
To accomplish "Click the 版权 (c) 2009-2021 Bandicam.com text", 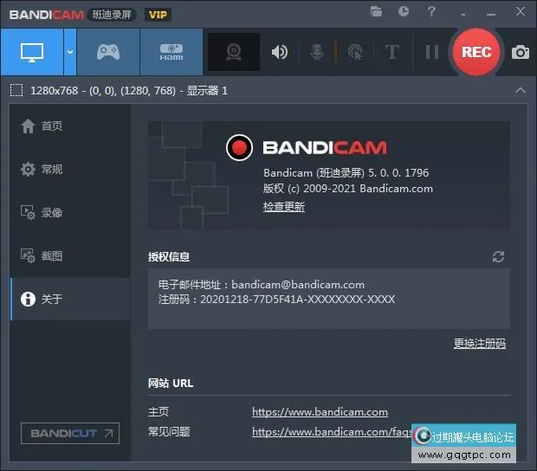I will point(348,189).
